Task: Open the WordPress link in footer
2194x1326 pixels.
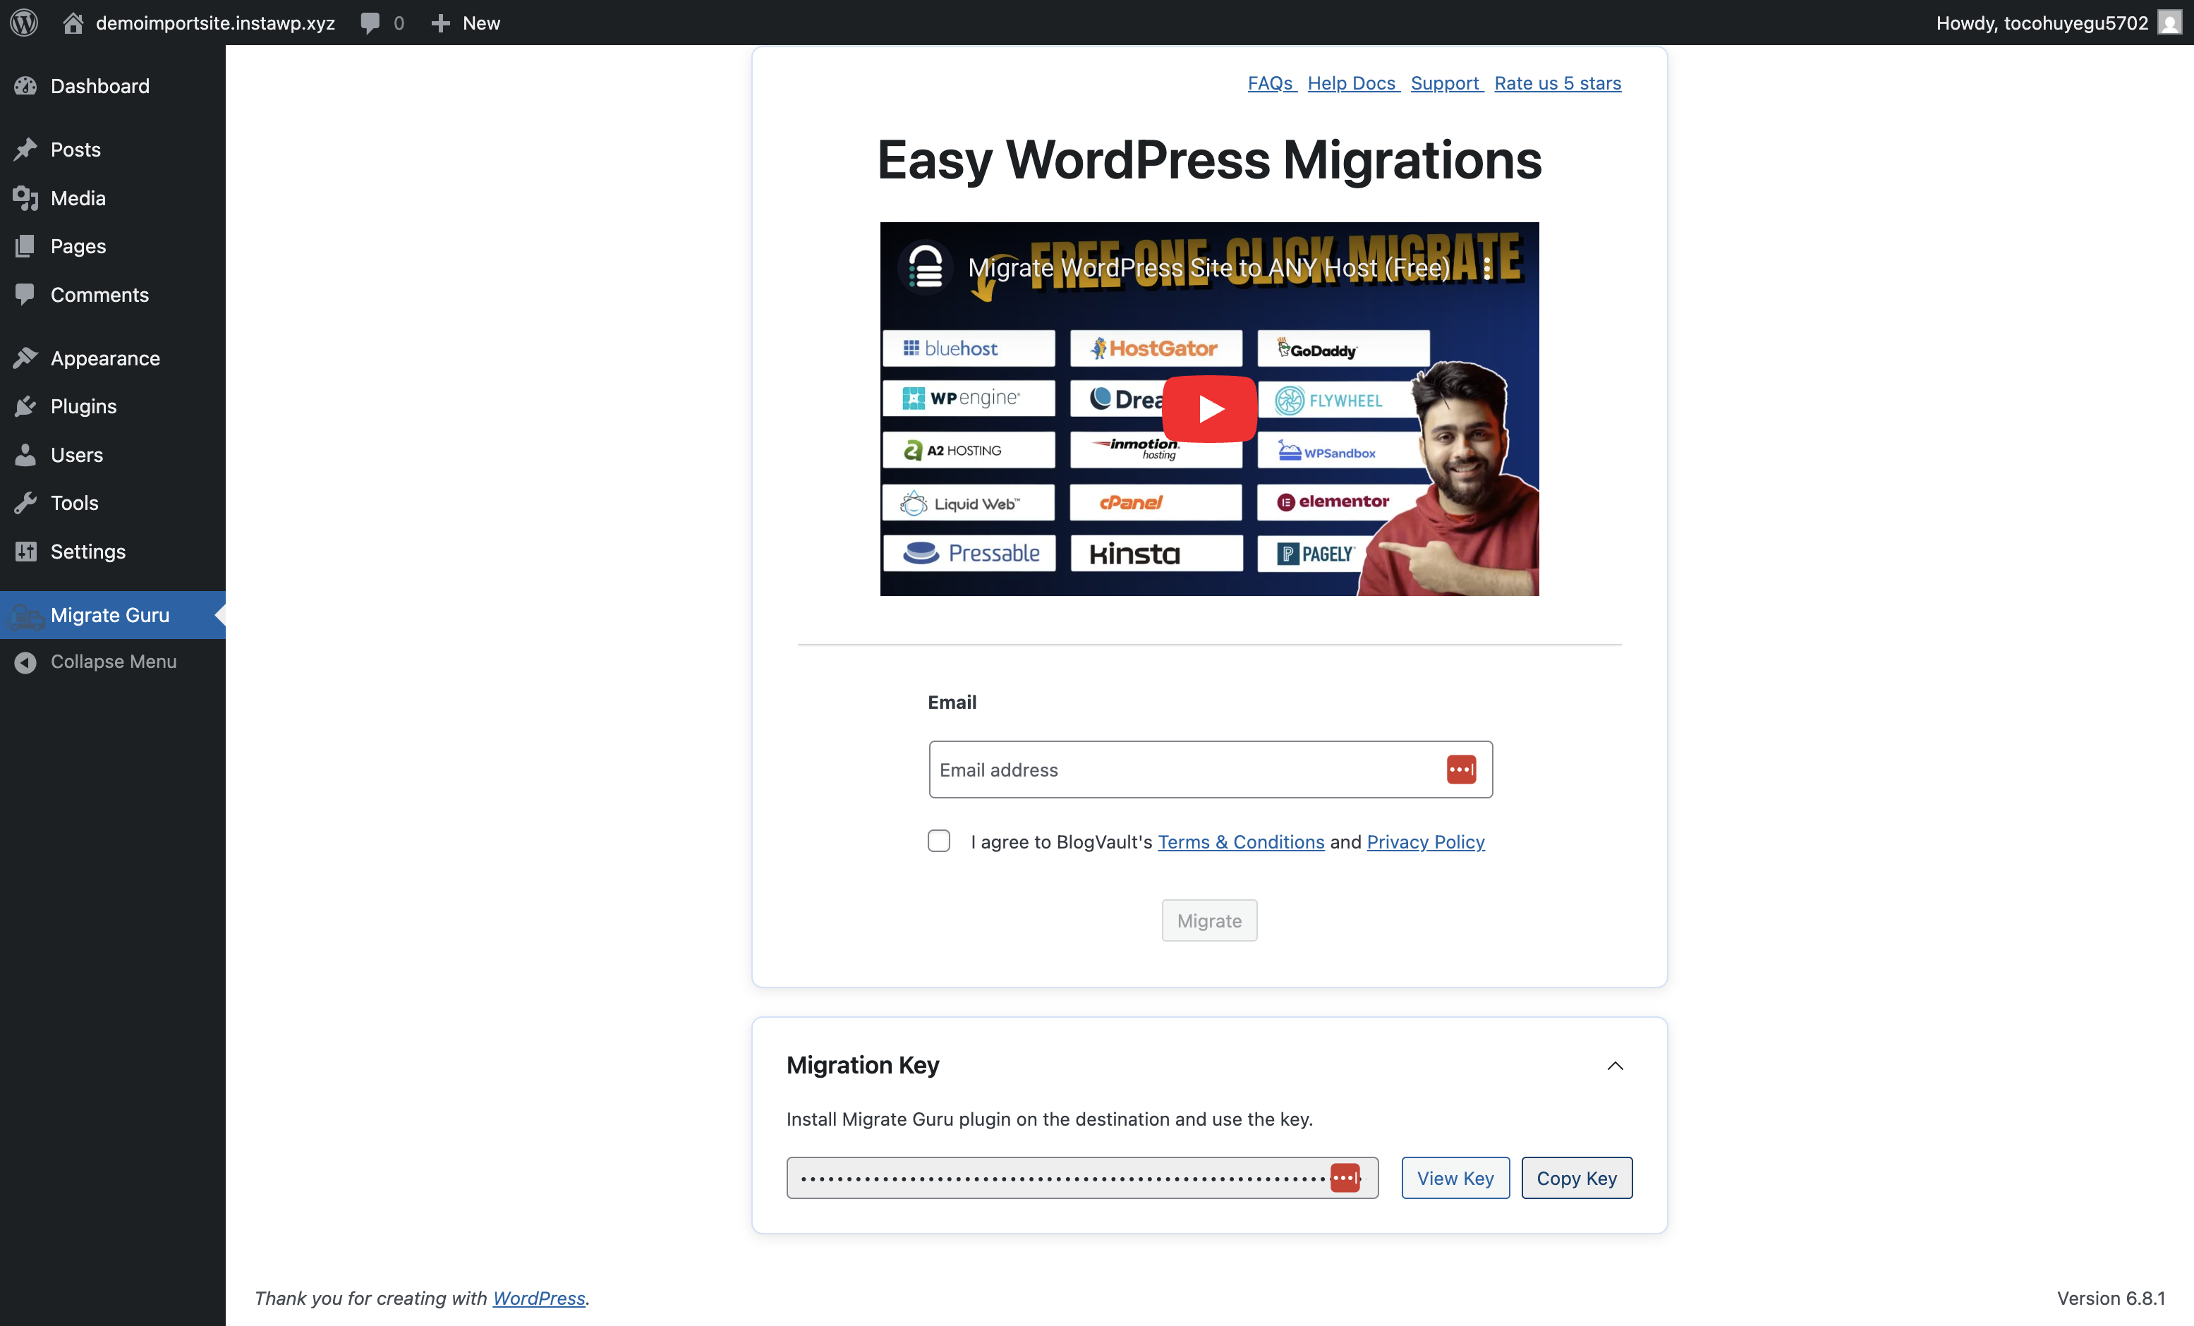Action: click(539, 1298)
